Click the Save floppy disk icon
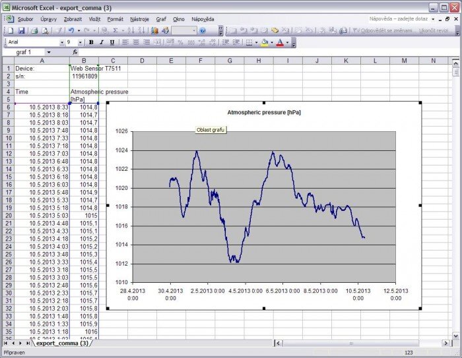Screen dimensions: 462x358 pos(22,31)
